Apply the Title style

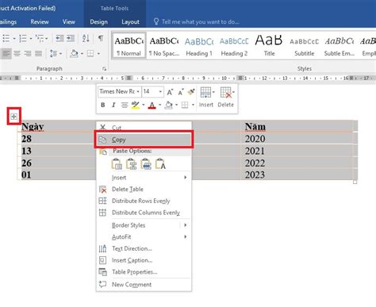click(x=269, y=45)
